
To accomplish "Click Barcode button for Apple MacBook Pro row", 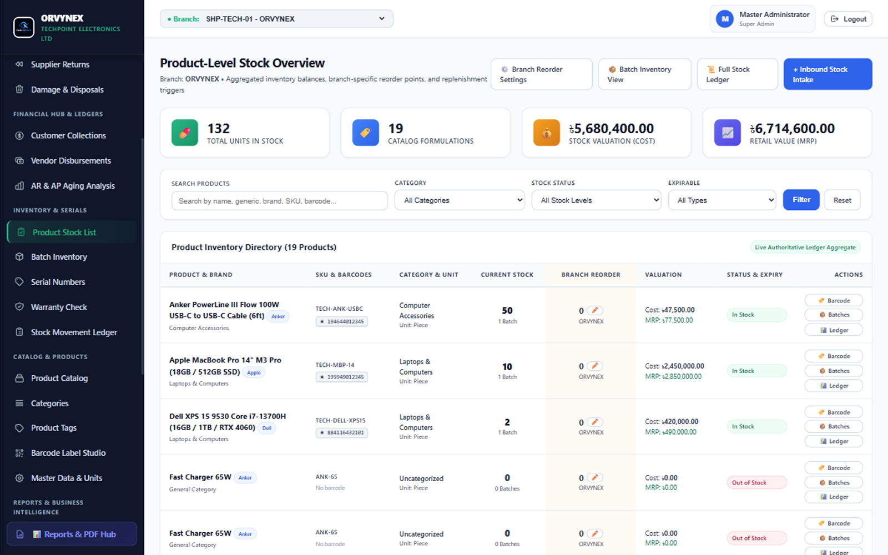I will (x=834, y=356).
